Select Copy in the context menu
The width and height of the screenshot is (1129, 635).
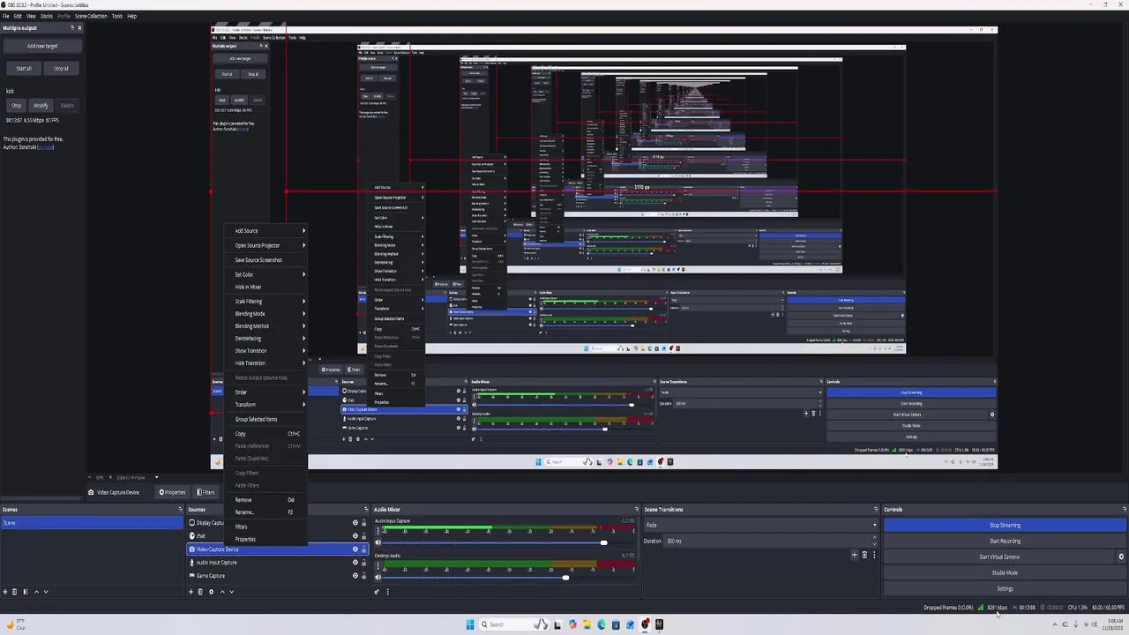pos(267,434)
